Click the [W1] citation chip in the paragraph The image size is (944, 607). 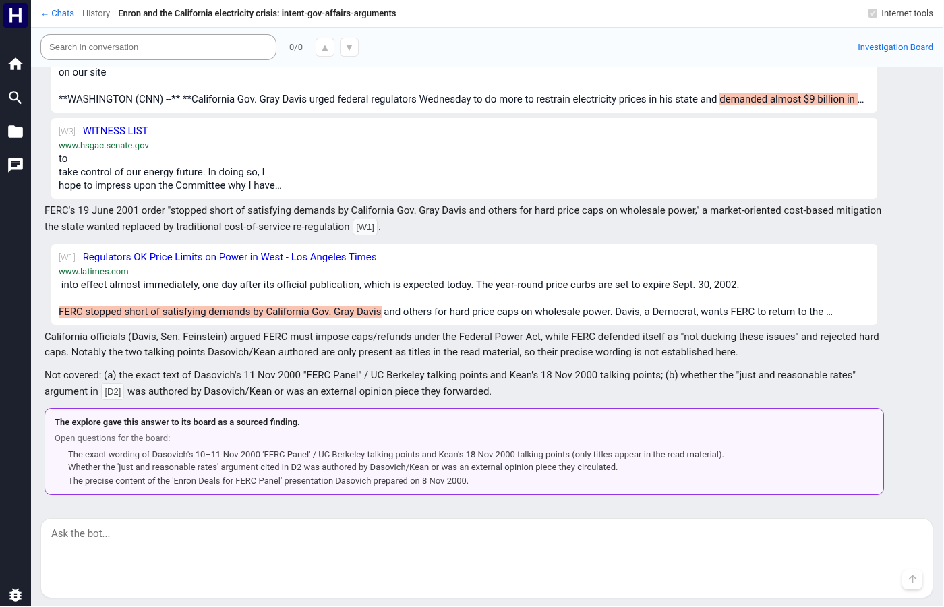pos(365,227)
